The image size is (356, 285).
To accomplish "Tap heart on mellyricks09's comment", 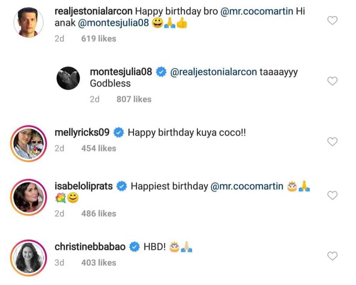I will 332,142.
